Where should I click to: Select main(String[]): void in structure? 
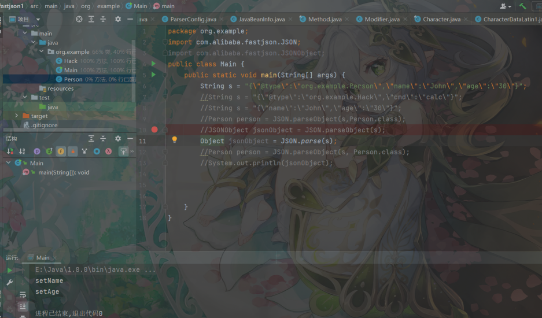click(64, 172)
